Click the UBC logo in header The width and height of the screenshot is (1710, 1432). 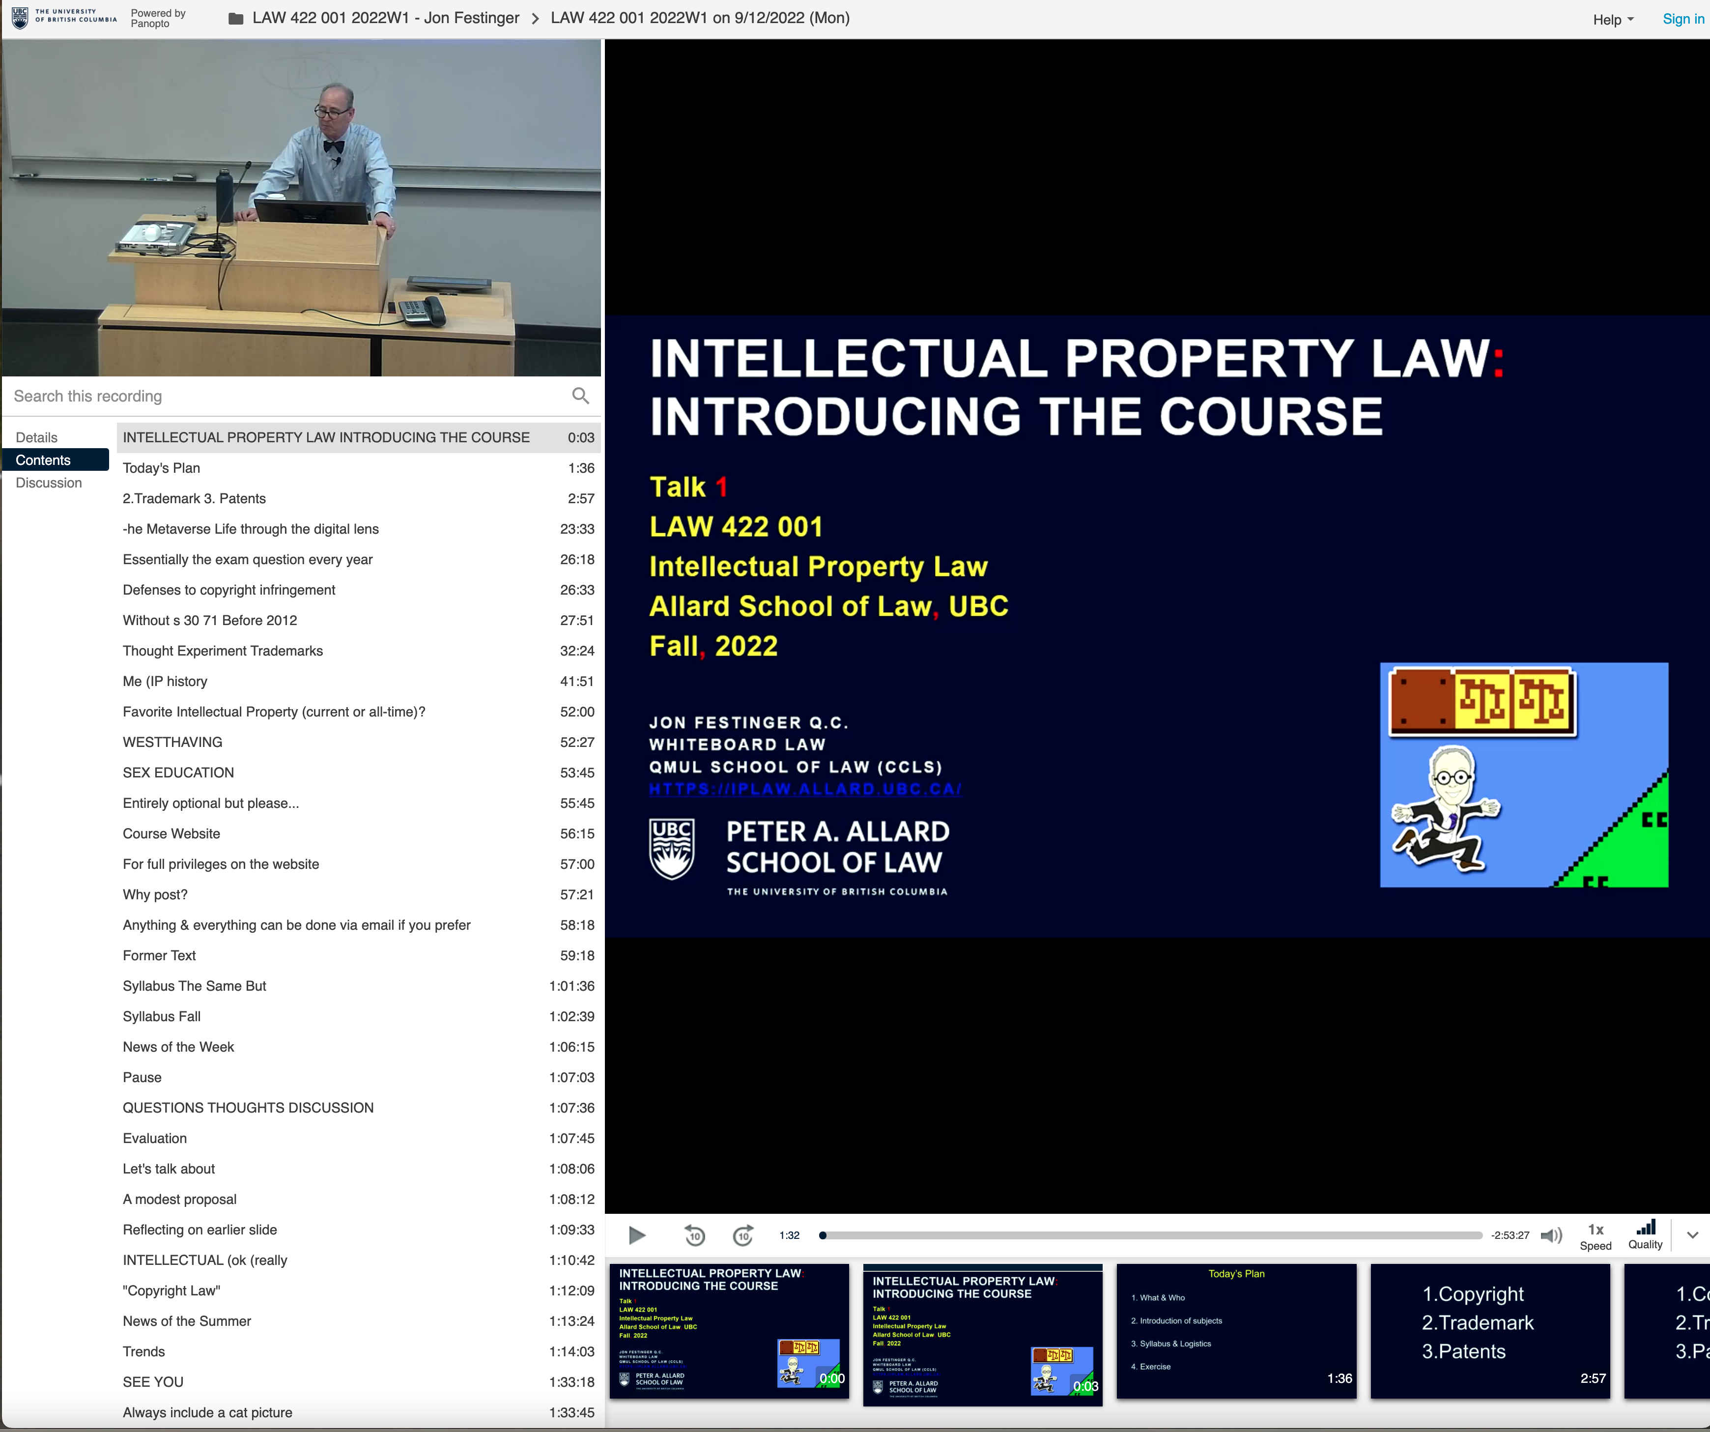(63, 18)
